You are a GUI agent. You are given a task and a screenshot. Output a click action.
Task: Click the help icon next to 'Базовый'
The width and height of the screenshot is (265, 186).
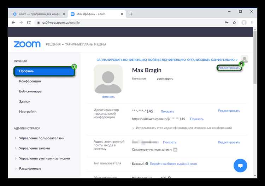[x=147, y=163]
